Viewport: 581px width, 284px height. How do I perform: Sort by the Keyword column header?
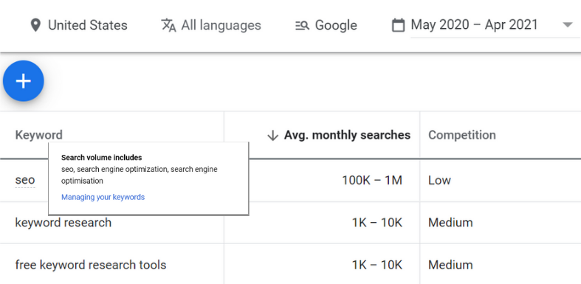(x=39, y=135)
